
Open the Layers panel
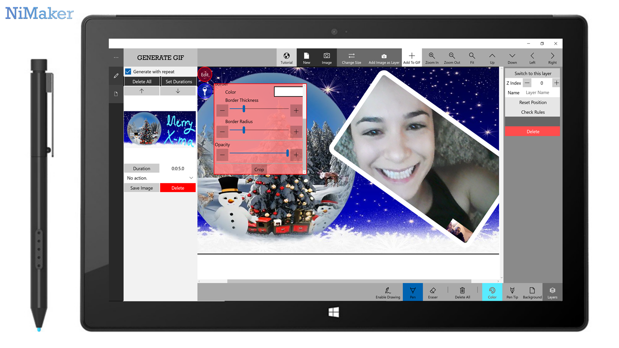tap(552, 292)
